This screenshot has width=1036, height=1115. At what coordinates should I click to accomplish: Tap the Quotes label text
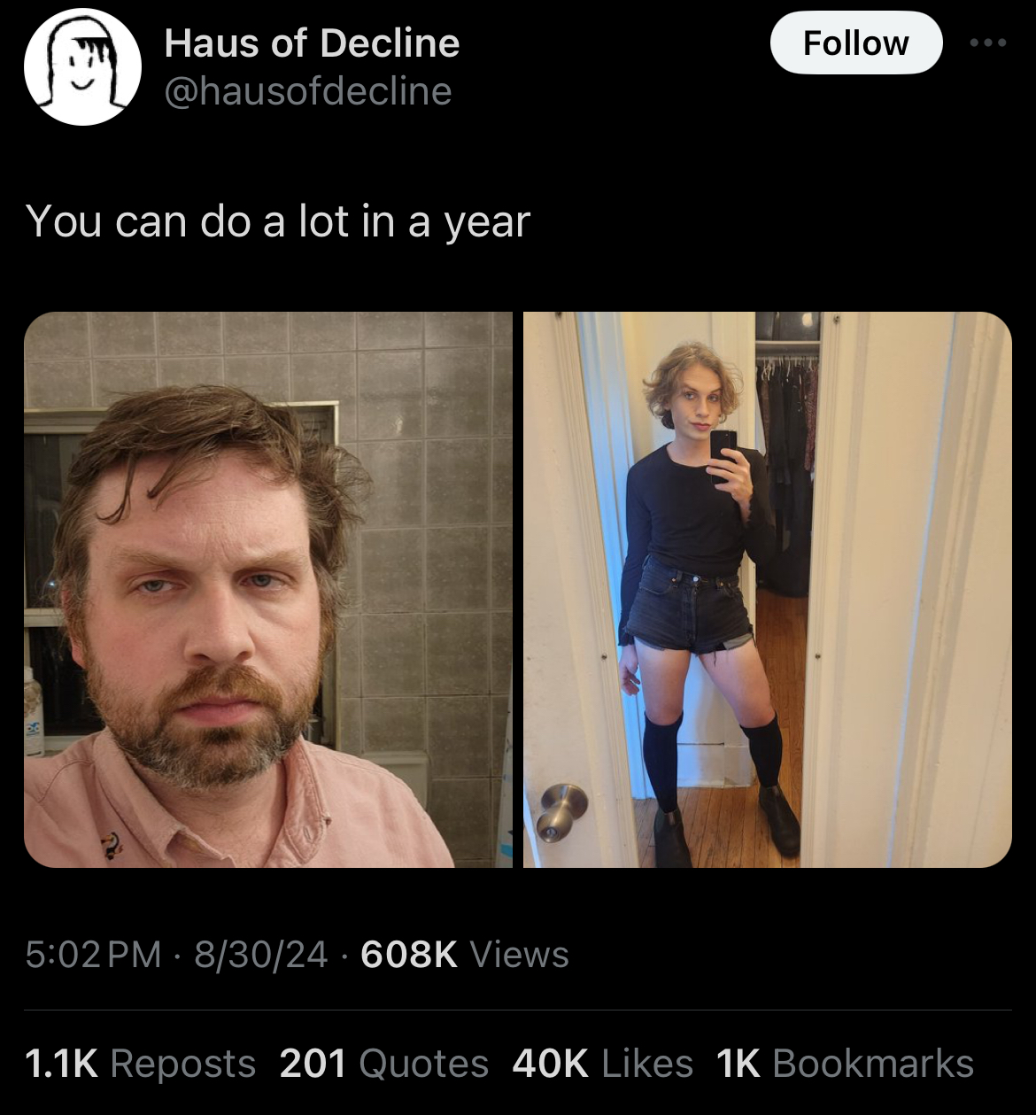click(424, 1064)
